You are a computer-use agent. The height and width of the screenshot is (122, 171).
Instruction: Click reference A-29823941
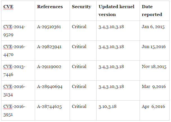(x=49, y=47)
